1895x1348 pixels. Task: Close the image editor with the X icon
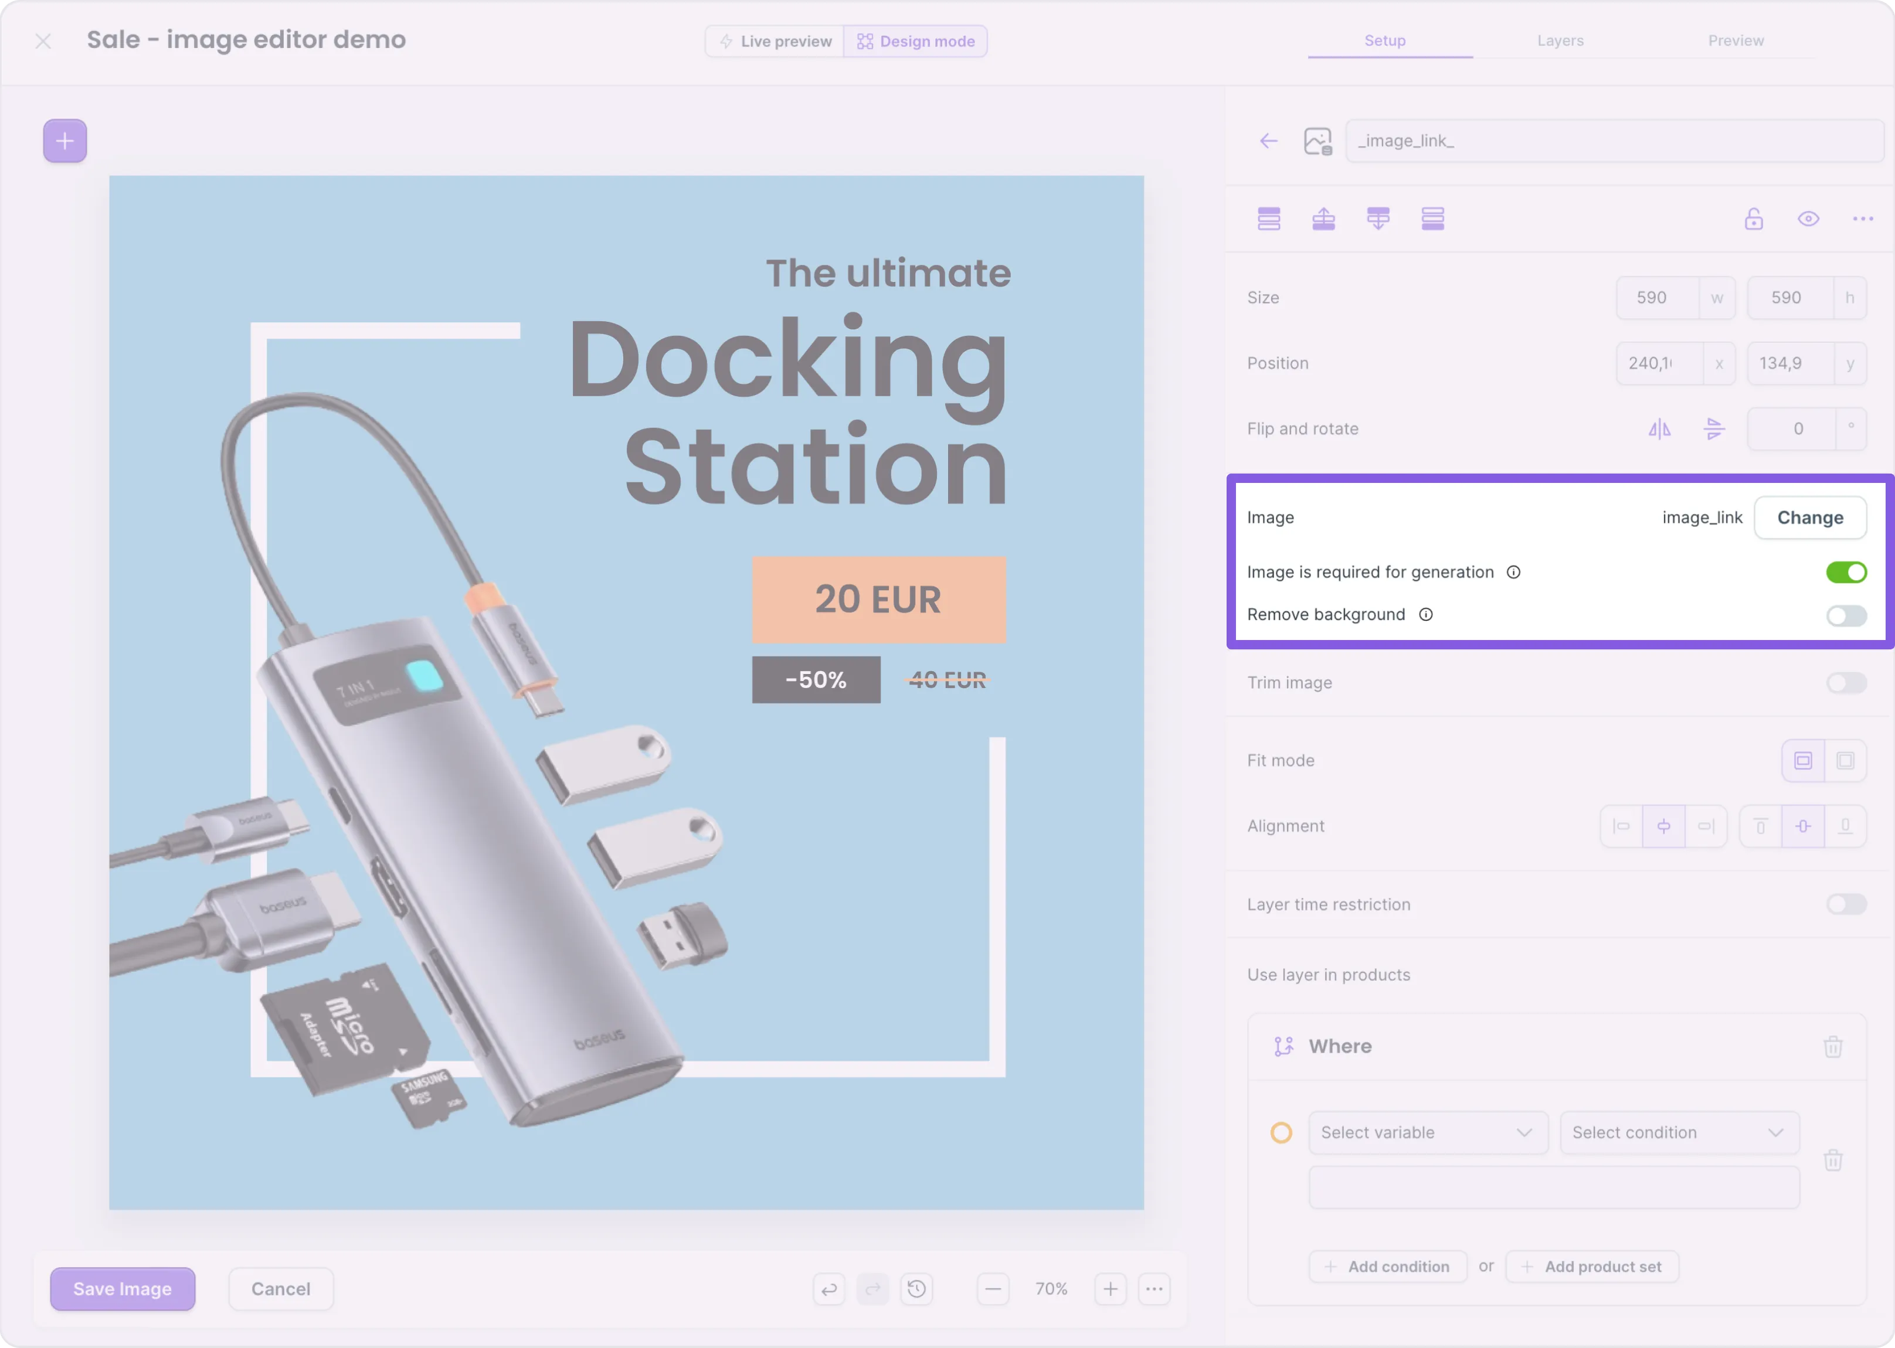point(43,40)
